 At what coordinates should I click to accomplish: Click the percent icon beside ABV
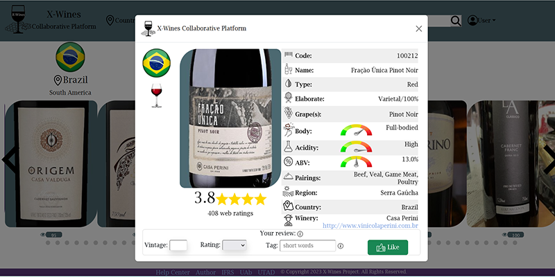coord(289,162)
